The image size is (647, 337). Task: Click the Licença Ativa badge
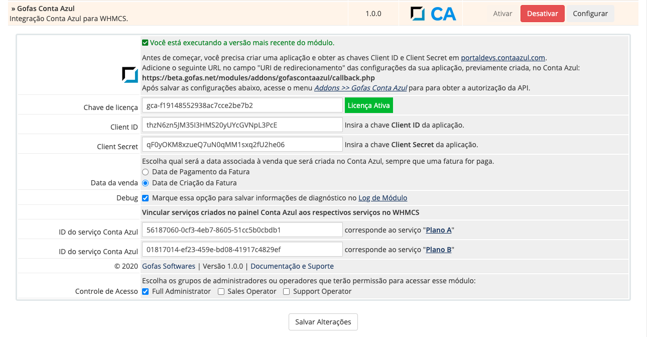click(x=368, y=105)
